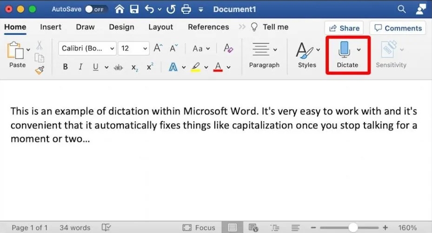432x233 pixels.
Task: Open underline style dropdown arrow
Action: point(106,67)
